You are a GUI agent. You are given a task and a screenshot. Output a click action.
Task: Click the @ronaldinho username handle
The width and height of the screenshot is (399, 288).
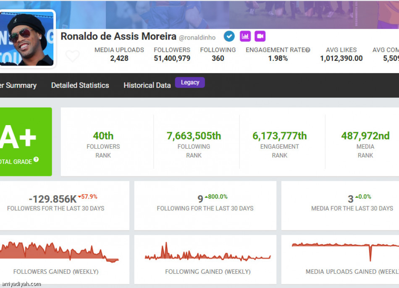pyautogui.click(x=197, y=38)
